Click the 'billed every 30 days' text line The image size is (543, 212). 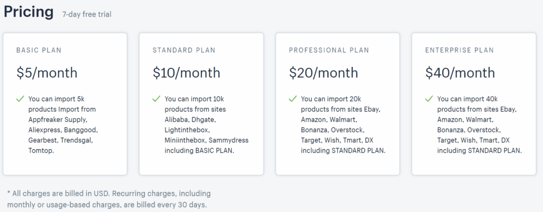[107, 205]
